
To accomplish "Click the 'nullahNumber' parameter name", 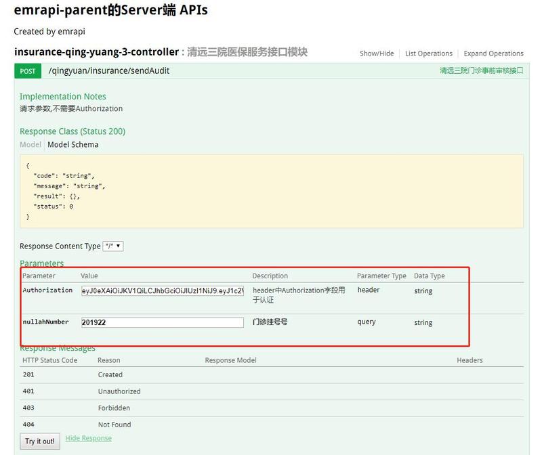I will (x=45, y=322).
